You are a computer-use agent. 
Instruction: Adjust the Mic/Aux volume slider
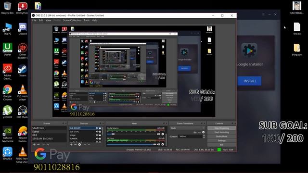(131, 144)
